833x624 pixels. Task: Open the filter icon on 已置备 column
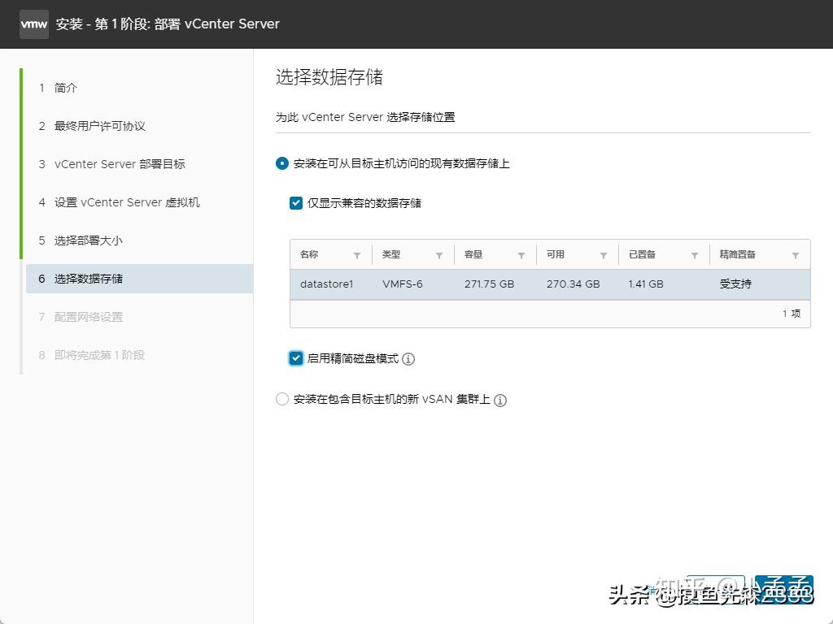click(x=694, y=253)
